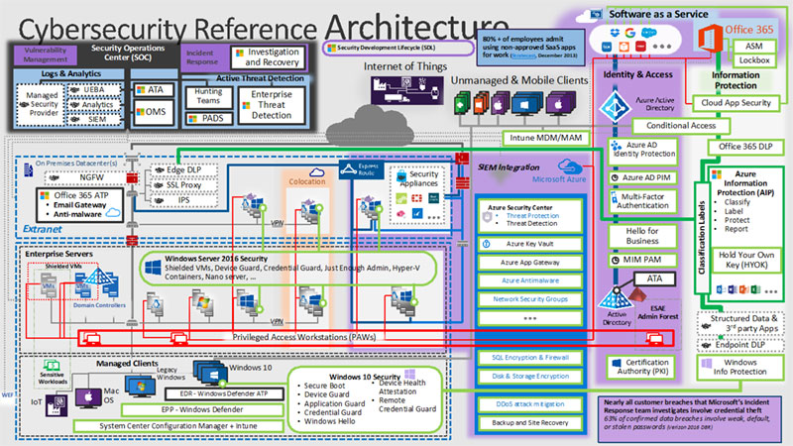Select the SQL Encryption & Firewall box
The width and height of the screenshot is (793, 446).
[x=529, y=358]
